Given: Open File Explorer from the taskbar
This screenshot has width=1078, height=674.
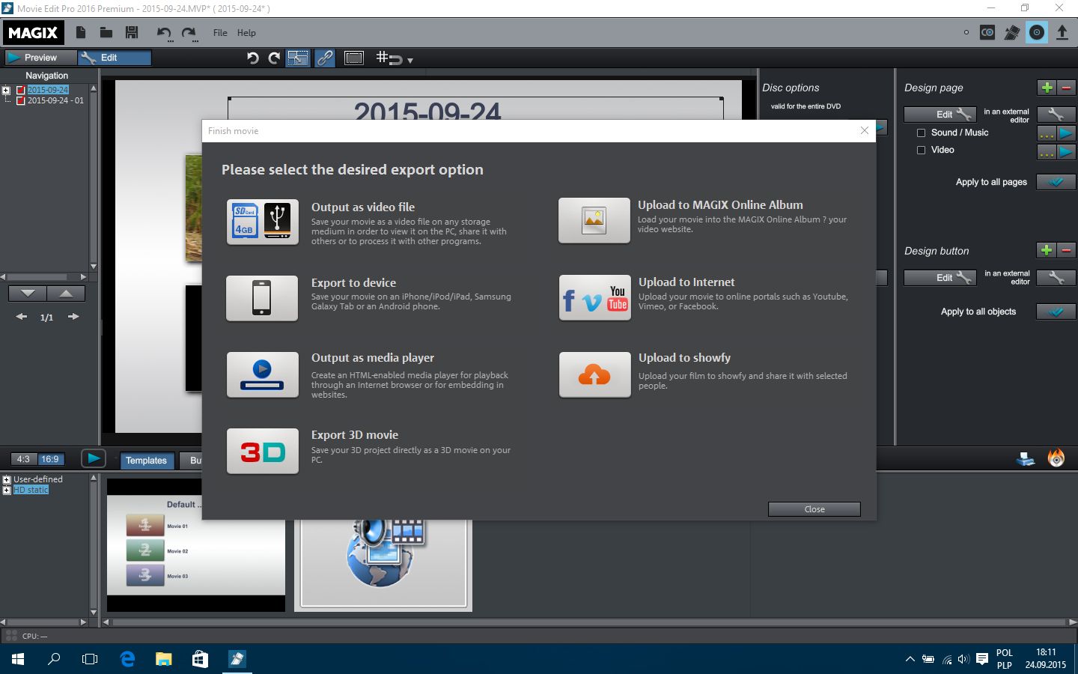Looking at the screenshot, I should [x=163, y=659].
